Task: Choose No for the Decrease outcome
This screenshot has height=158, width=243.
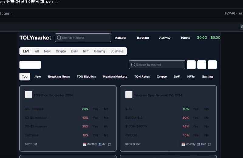Action: coord(106,135)
